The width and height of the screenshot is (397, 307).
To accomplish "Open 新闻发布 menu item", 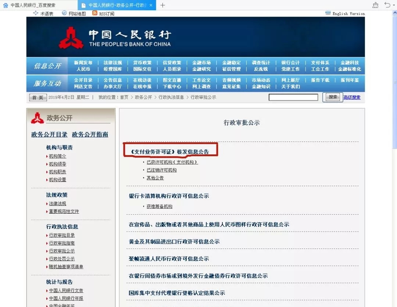I will (83, 63).
